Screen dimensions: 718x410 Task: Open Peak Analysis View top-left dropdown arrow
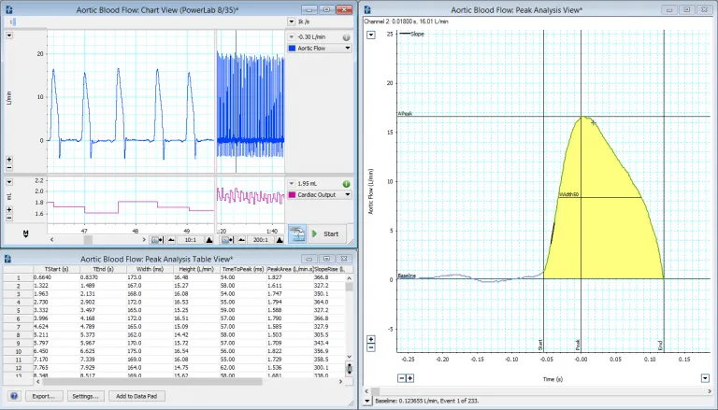[x=370, y=34]
